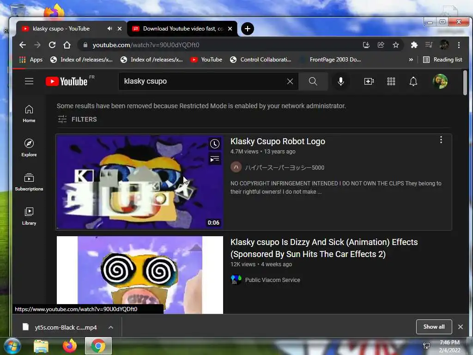
Task: Open a new tab with plus button
Action: (248, 29)
